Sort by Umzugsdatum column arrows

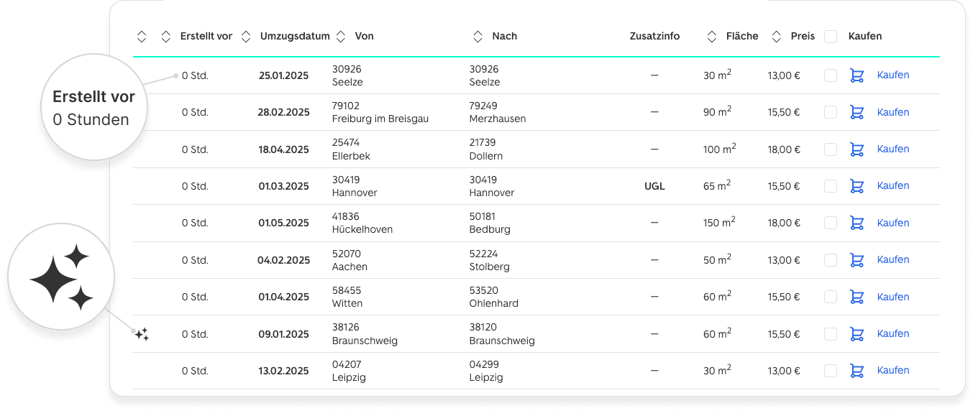pos(246,37)
